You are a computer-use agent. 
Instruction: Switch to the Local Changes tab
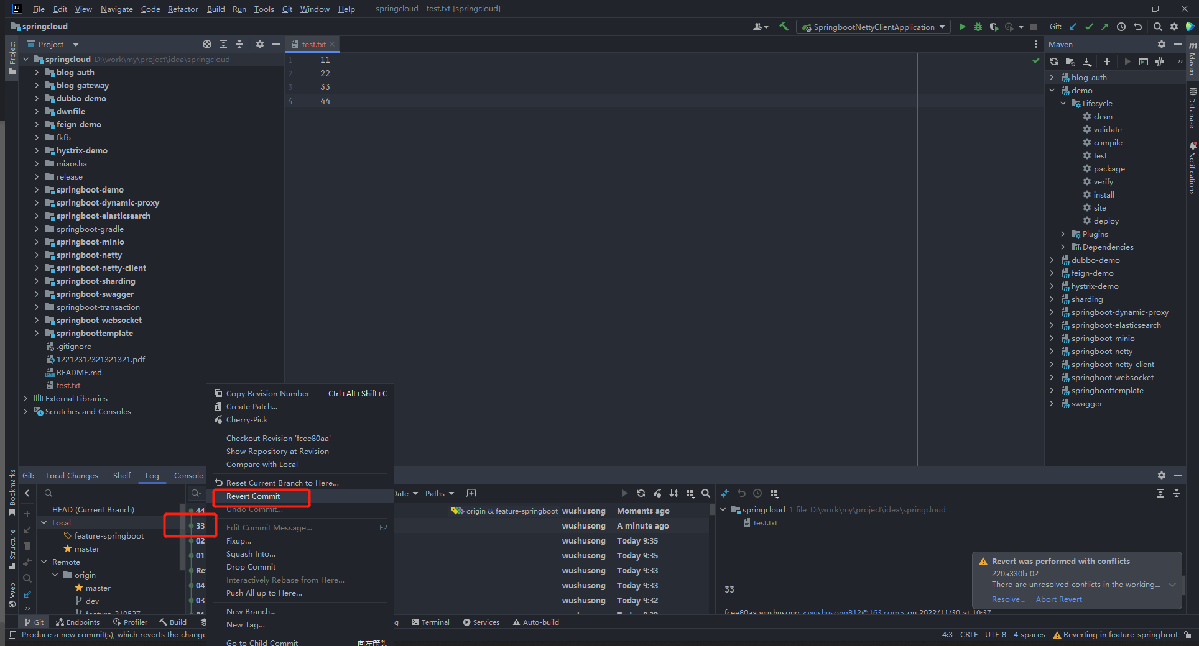(x=72, y=476)
